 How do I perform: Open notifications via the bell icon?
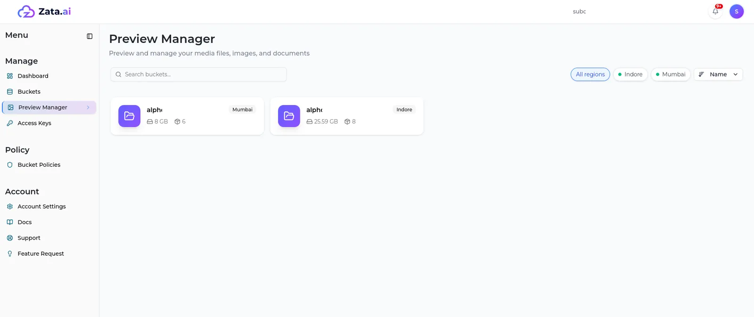pos(715,11)
